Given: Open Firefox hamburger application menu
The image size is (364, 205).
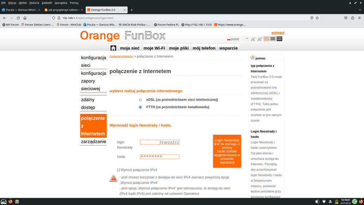Looking at the screenshot, I should click(x=359, y=18).
